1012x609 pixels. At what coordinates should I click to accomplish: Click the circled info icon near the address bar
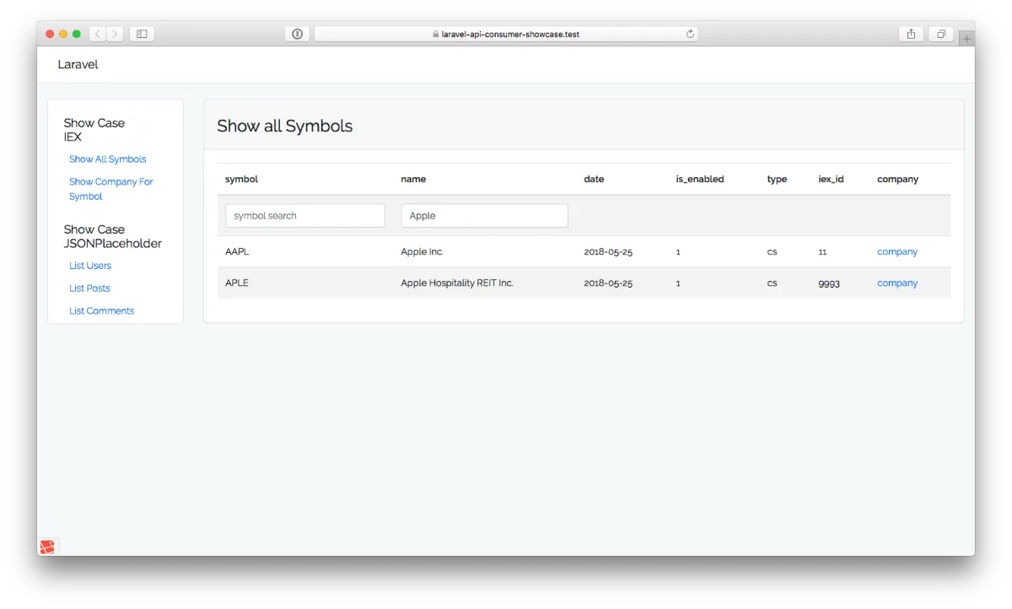coord(296,34)
